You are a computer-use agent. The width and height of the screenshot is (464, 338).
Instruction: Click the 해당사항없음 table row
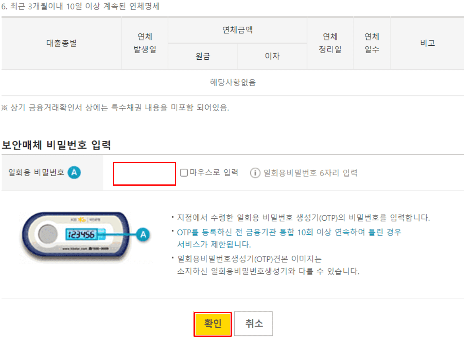tap(233, 83)
